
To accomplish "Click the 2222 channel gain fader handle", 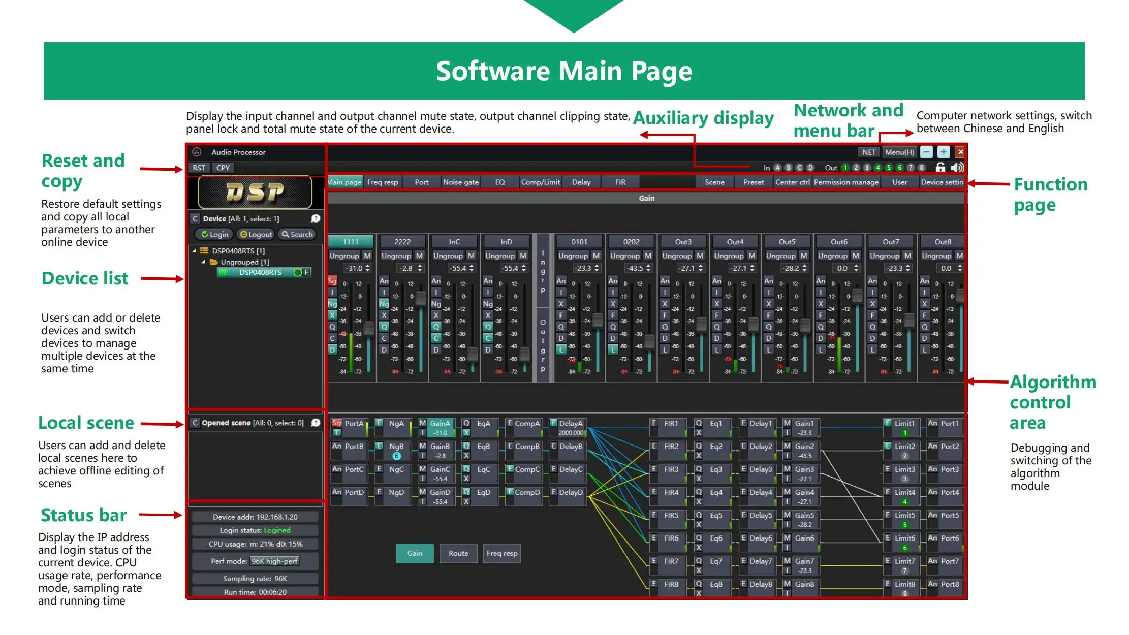I will 420,298.
